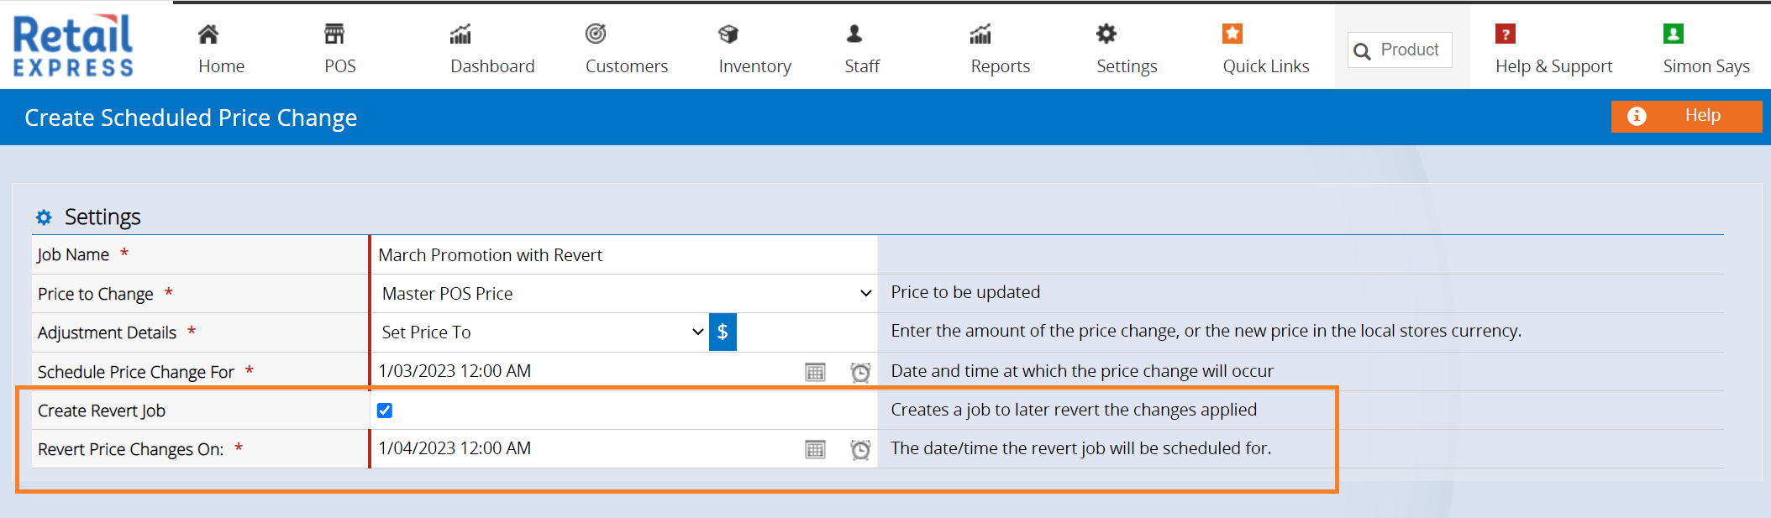Go to the Settings menu label
The height and width of the screenshot is (518, 1771).
click(1127, 66)
